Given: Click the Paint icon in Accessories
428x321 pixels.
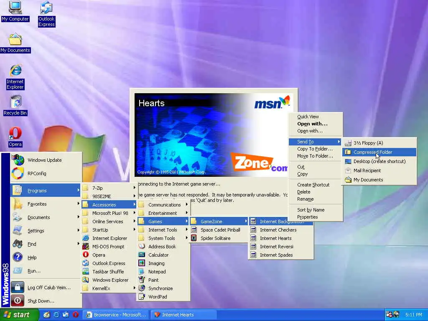Looking at the screenshot, I should [x=142, y=280].
